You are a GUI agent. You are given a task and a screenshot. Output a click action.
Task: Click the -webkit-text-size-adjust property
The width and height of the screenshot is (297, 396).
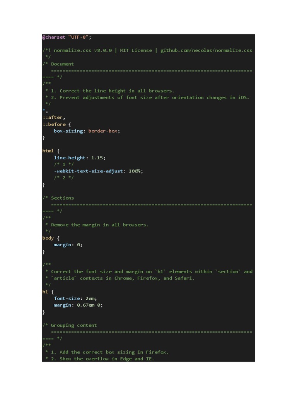tap(88, 171)
